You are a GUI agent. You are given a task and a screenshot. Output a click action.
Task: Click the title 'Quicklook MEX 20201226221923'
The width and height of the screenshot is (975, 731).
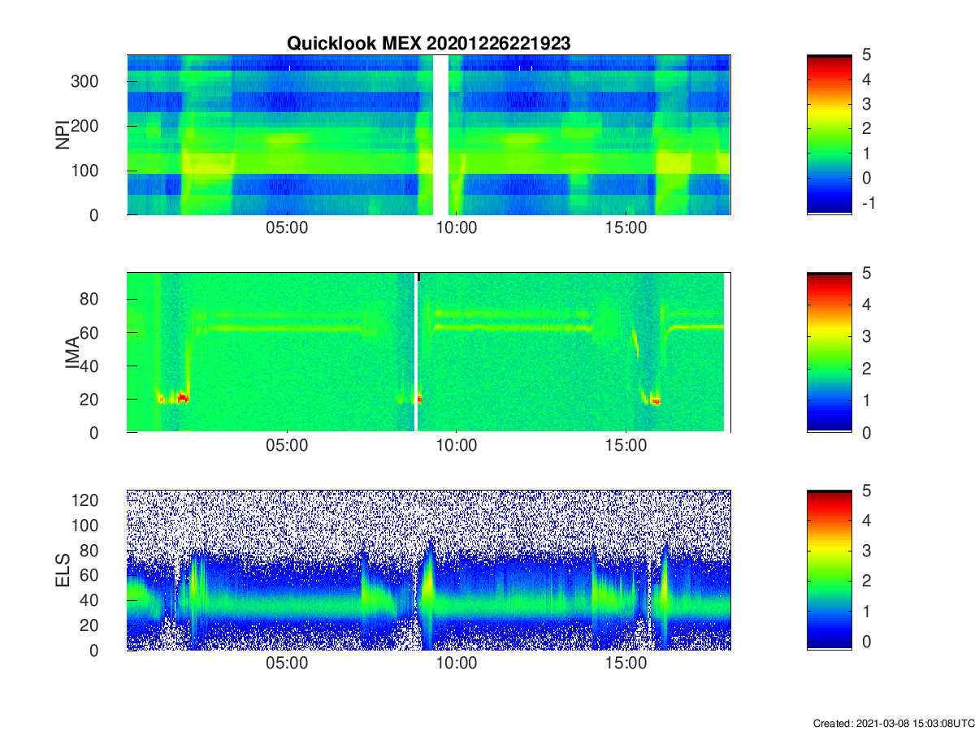click(x=428, y=44)
